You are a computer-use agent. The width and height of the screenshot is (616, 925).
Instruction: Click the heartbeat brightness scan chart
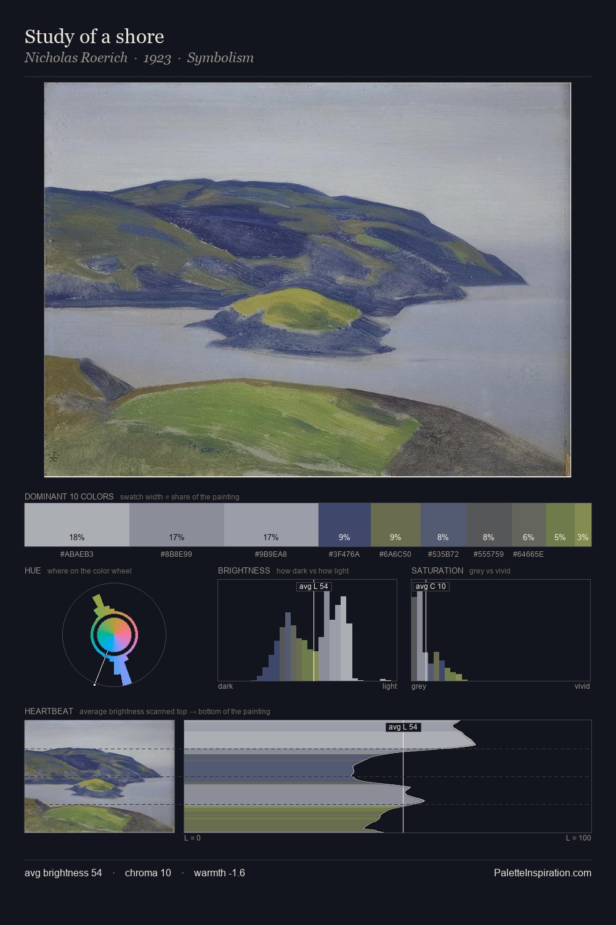pyautogui.click(x=387, y=776)
